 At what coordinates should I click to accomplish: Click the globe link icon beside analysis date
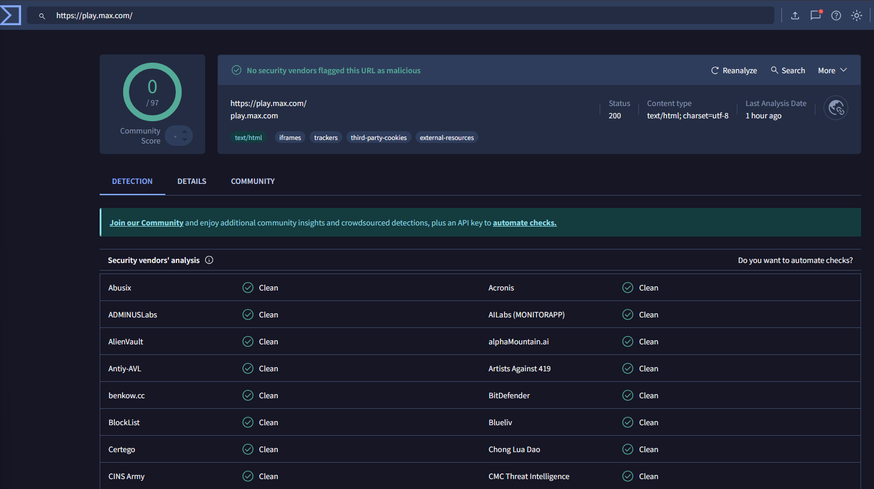(x=836, y=108)
